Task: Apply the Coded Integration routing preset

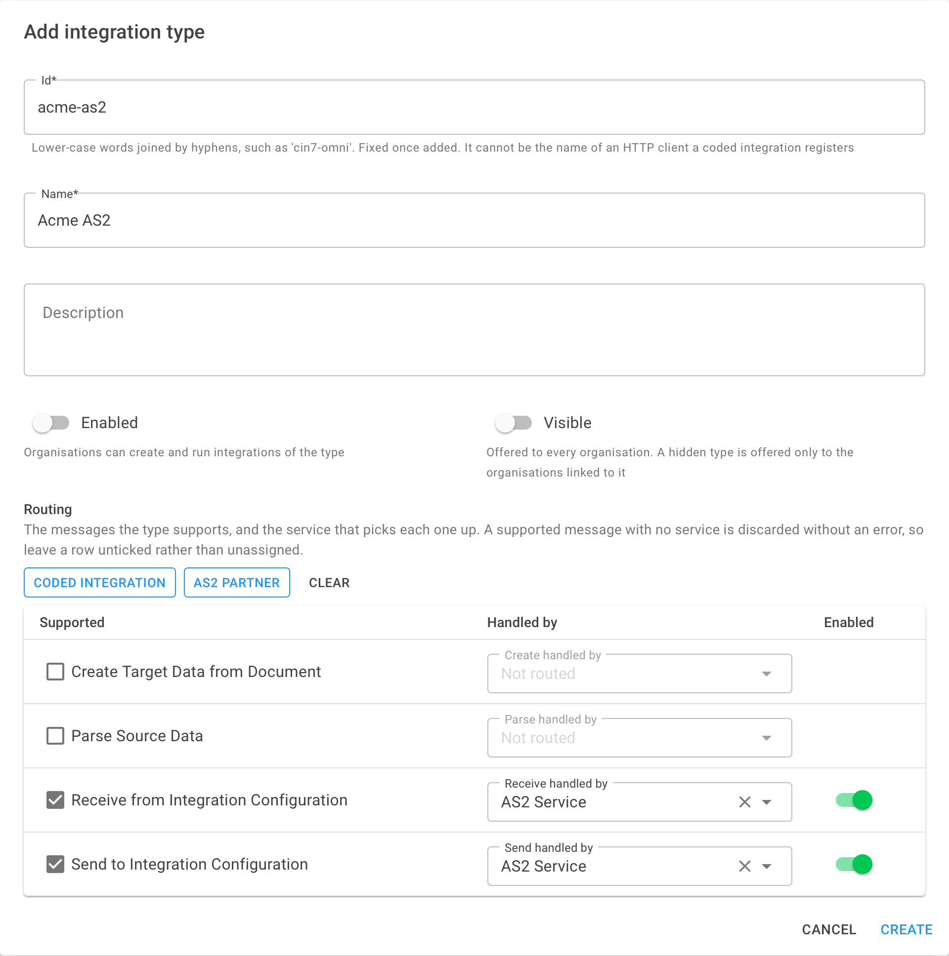Action: (x=99, y=583)
